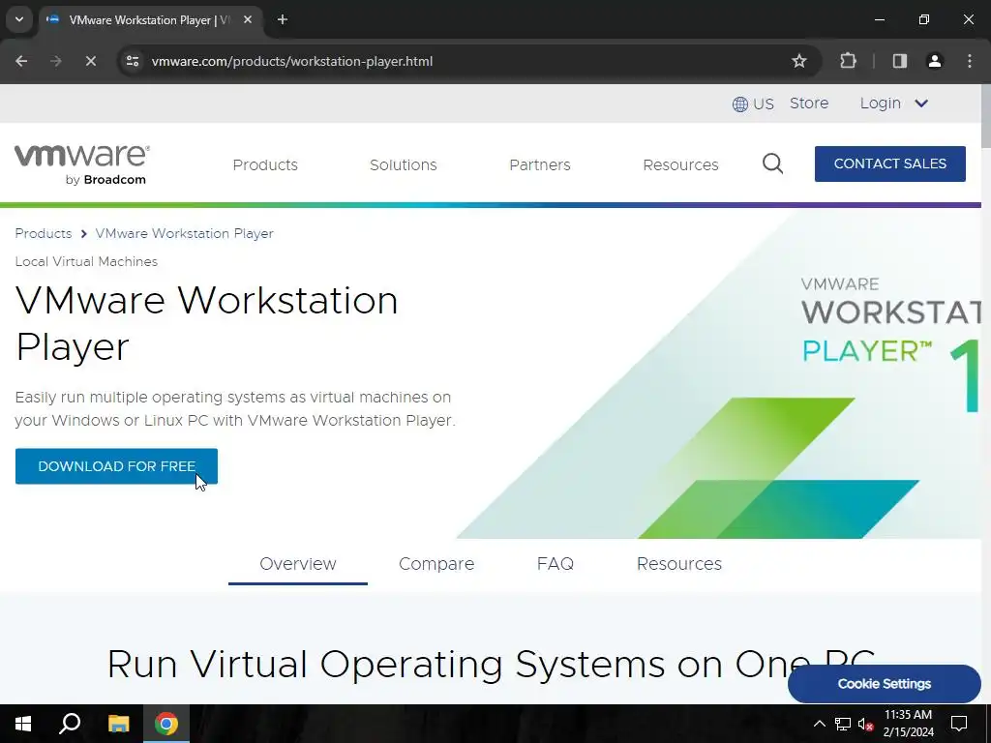Open Windows taskbar search

(x=70, y=724)
